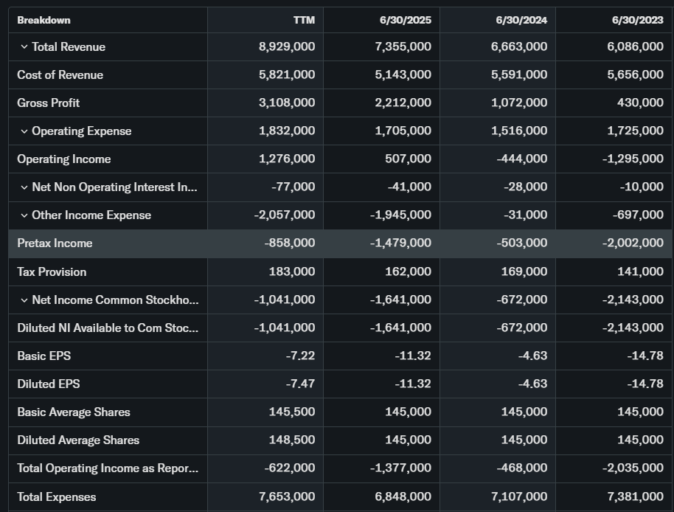Expand the Other Income Expense chevron
Viewport: 674px width, 512px height.
24,215
